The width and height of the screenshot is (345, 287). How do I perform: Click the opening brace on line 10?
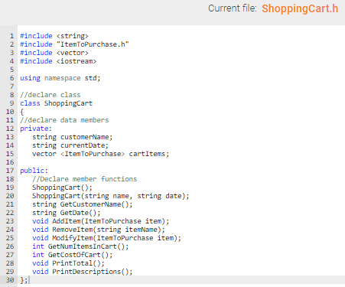click(22, 112)
